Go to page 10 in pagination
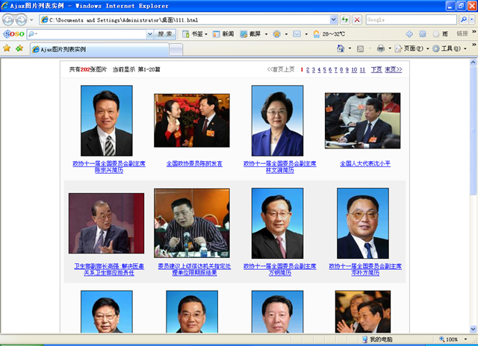Image resolution: width=478 pixels, height=346 pixels. tap(354, 69)
